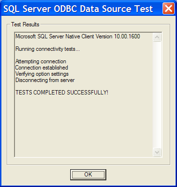Viewport: 177px width, 187px height.
Task: Click the word 'ODBC' in title
Action: pyautogui.click(x=65, y=9)
